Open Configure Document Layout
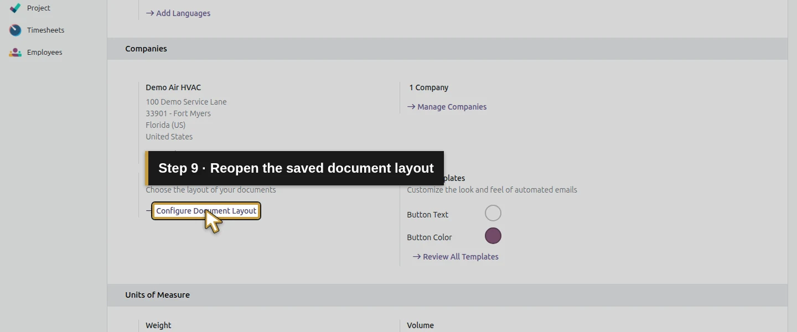The height and width of the screenshot is (332, 797). [x=206, y=211]
